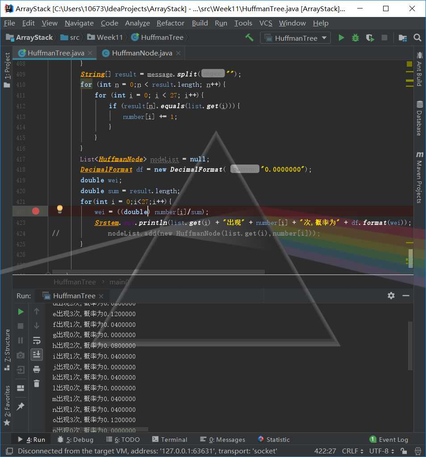Click the Build Project hammer icon
426x457 pixels.
click(x=249, y=38)
